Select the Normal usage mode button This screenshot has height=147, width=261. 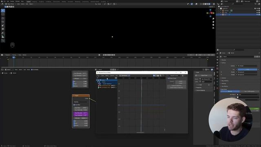pos(230,91)
